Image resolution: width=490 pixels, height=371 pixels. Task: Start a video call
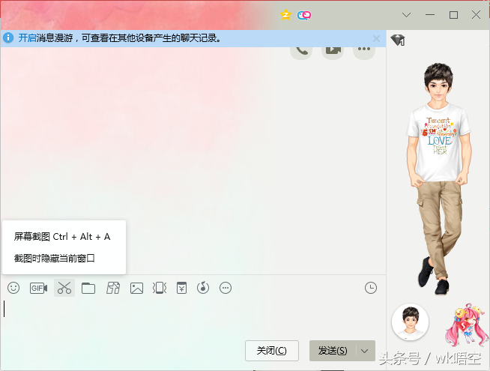333,51
